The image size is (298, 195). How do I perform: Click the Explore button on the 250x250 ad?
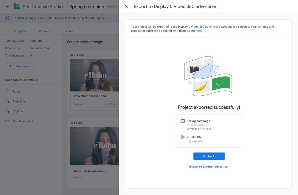pyautogui.click(x=111, y=104)
